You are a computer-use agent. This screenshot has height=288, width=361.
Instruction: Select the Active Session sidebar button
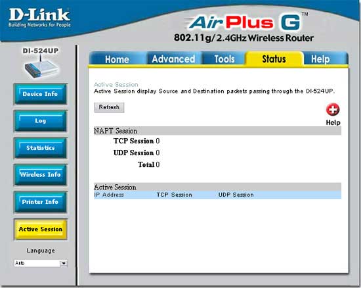(x=40, y=229)
